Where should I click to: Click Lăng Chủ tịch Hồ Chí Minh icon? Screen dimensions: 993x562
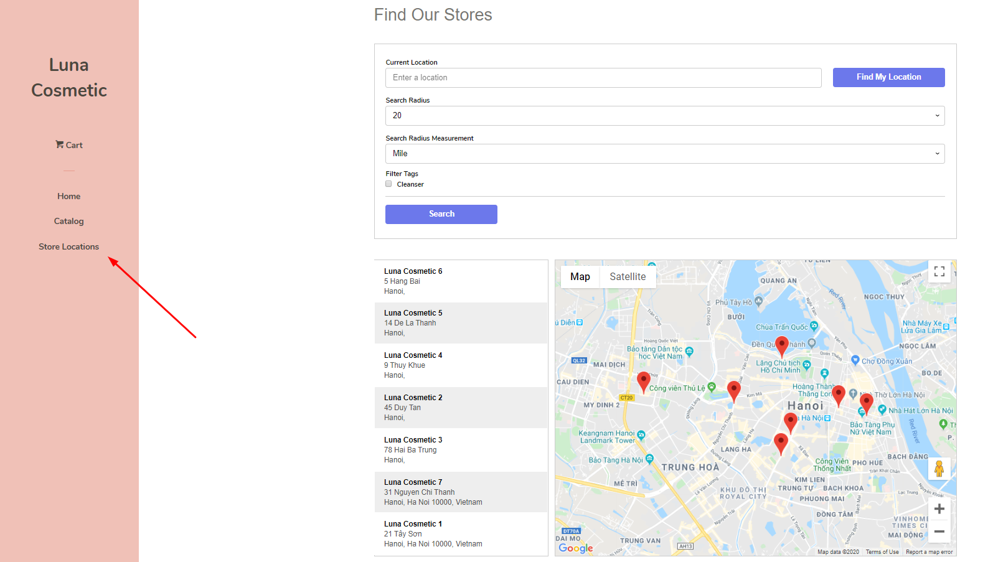click(x=807, y=365)
